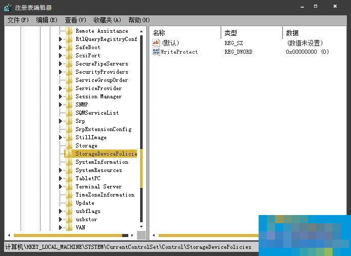Image resolution: width=351 pixels, height=256 pixels.
Task: Expand the Session Manager key arrow
Action: pos(61,96)
